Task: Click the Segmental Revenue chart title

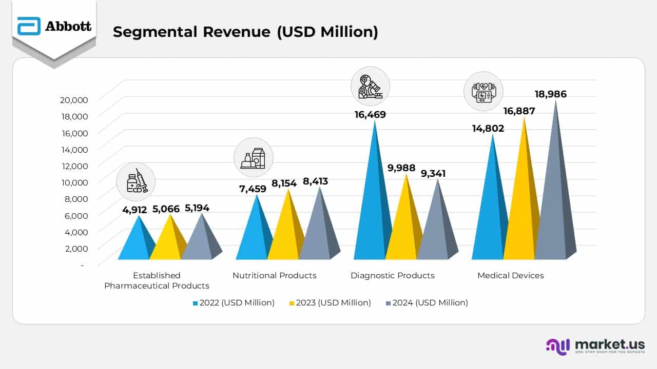Action: click(x=246, y=32)
